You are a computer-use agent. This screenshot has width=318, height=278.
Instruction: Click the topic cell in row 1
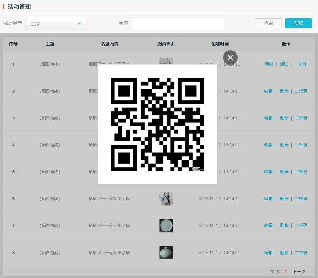pos(50,64)
